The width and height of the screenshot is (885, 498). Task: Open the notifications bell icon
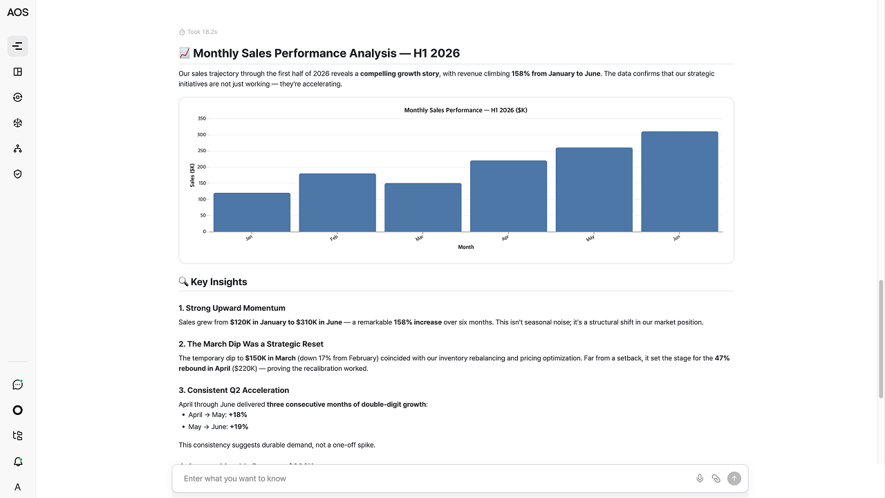click(x=18, y=461)
